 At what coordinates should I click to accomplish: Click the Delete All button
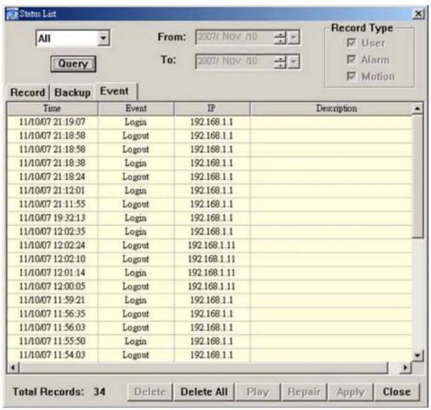[x=204, y=392]
